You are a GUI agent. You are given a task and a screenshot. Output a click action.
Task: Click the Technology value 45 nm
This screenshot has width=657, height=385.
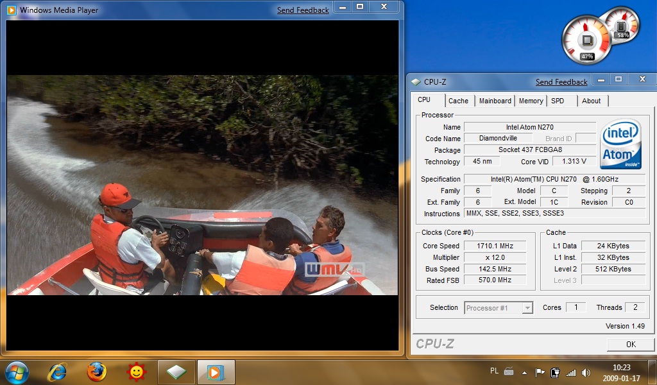(482, 161)
